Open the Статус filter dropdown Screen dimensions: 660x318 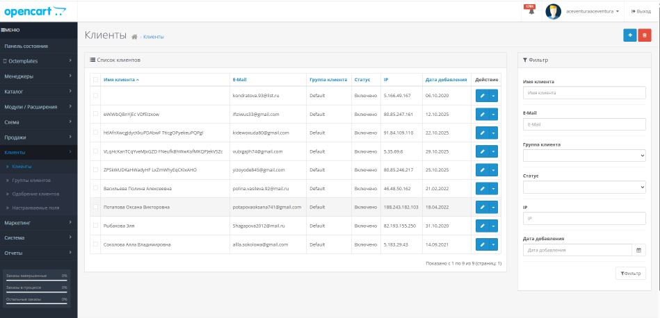pyautogui.click(x=584, y=187)
